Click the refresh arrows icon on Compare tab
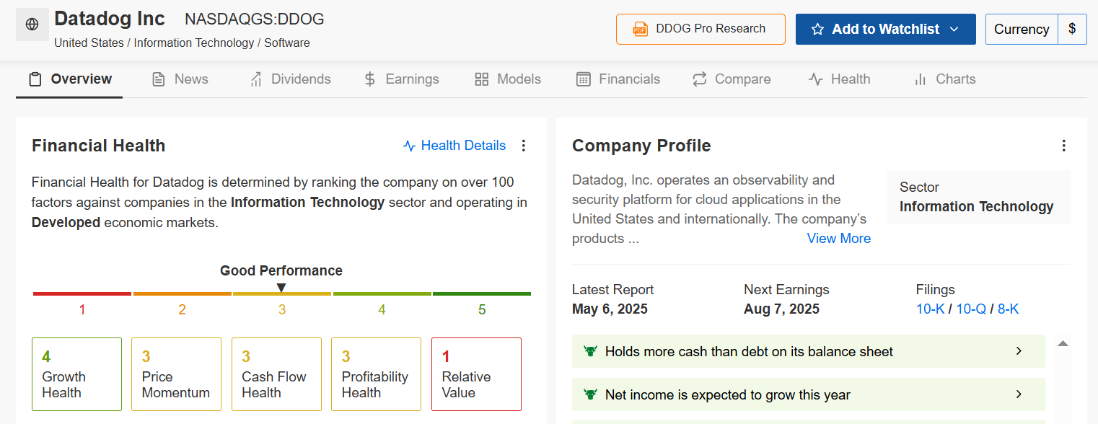The width and height of the screenshot is (1098, 424). [x=699, y=79]
